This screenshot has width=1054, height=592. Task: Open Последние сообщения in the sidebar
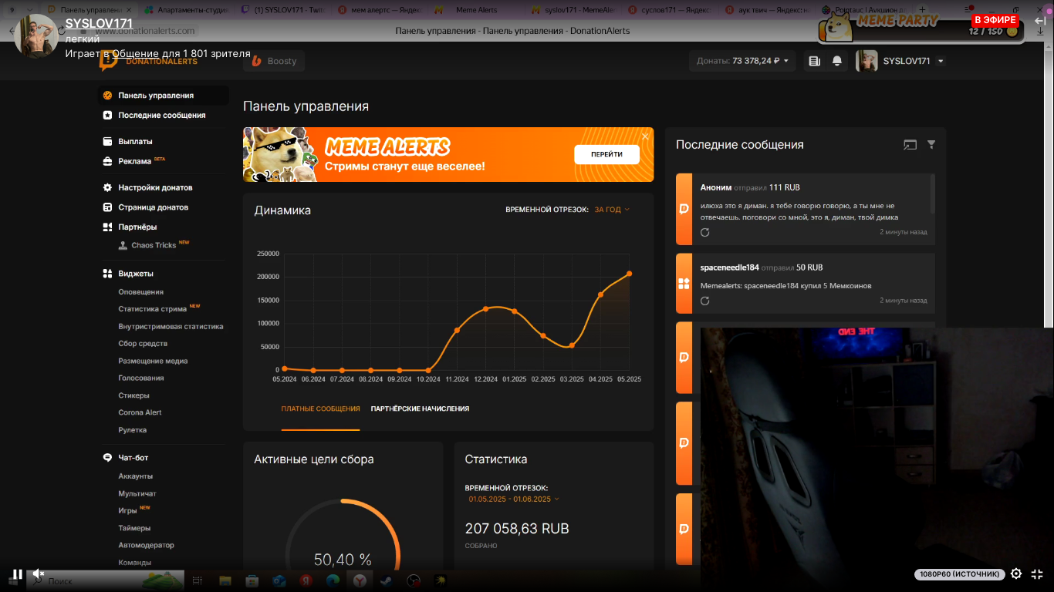163,115
